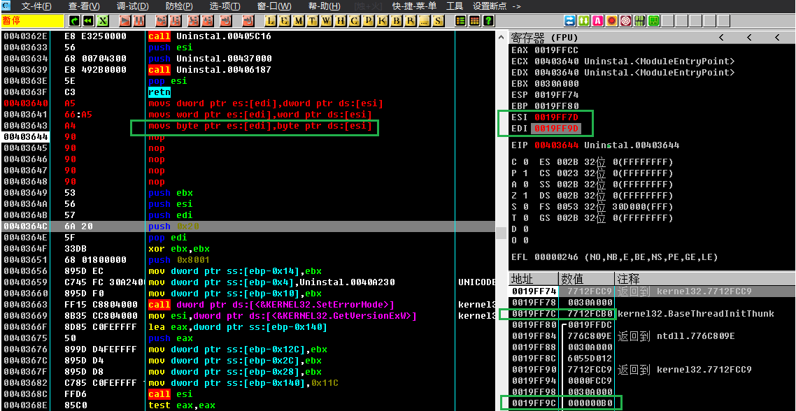Image resolution: width=796 pixels, height=411 pixels.
Task: Open the Memory map M button
Action: point(299,21)
